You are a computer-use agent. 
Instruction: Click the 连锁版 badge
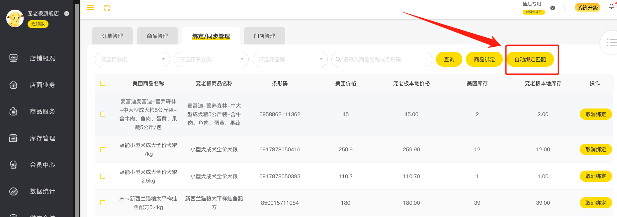point(38,24)
